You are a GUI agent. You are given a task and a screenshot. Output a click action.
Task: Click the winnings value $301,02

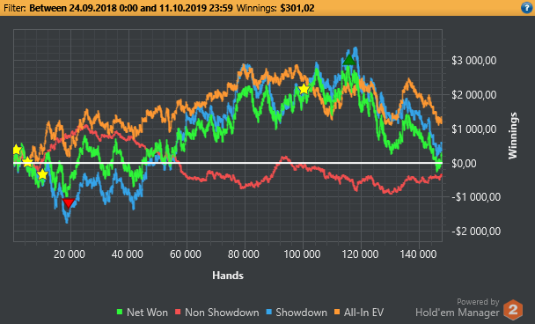[297, 8]
